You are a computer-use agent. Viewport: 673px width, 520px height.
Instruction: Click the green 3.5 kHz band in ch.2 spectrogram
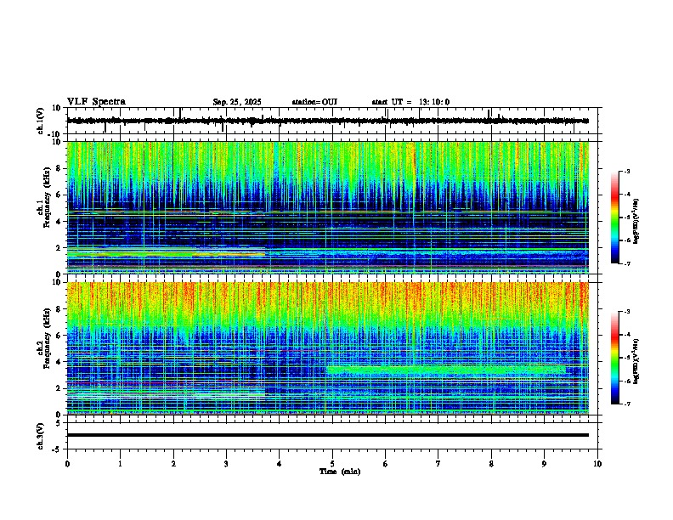tap(446, 370)
